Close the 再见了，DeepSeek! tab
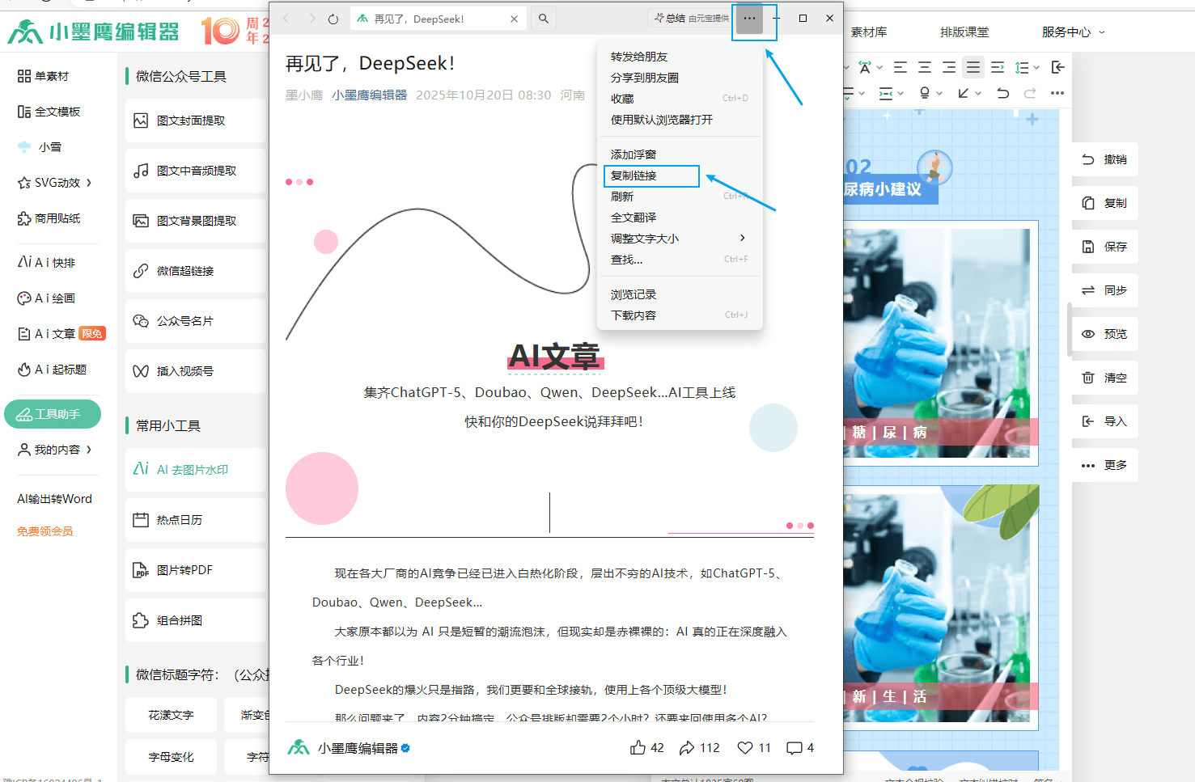The height and width of the screenshot is (782, 1195). 515,19
